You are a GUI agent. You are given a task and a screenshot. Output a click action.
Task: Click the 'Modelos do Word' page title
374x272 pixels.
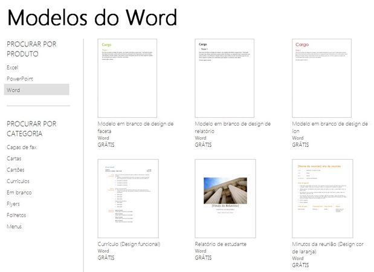click(92, 18)
